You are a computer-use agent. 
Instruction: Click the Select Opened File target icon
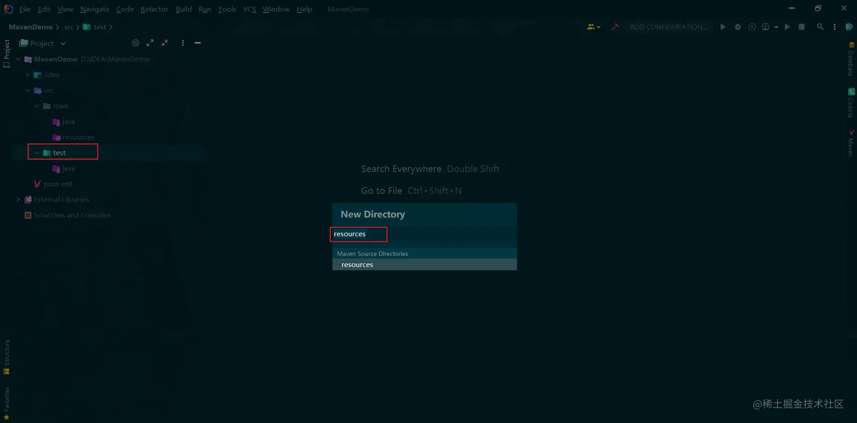point(135,43)
